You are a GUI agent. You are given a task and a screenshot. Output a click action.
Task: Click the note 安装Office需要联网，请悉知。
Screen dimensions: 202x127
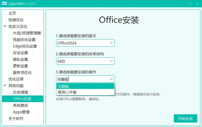[78, 99]
